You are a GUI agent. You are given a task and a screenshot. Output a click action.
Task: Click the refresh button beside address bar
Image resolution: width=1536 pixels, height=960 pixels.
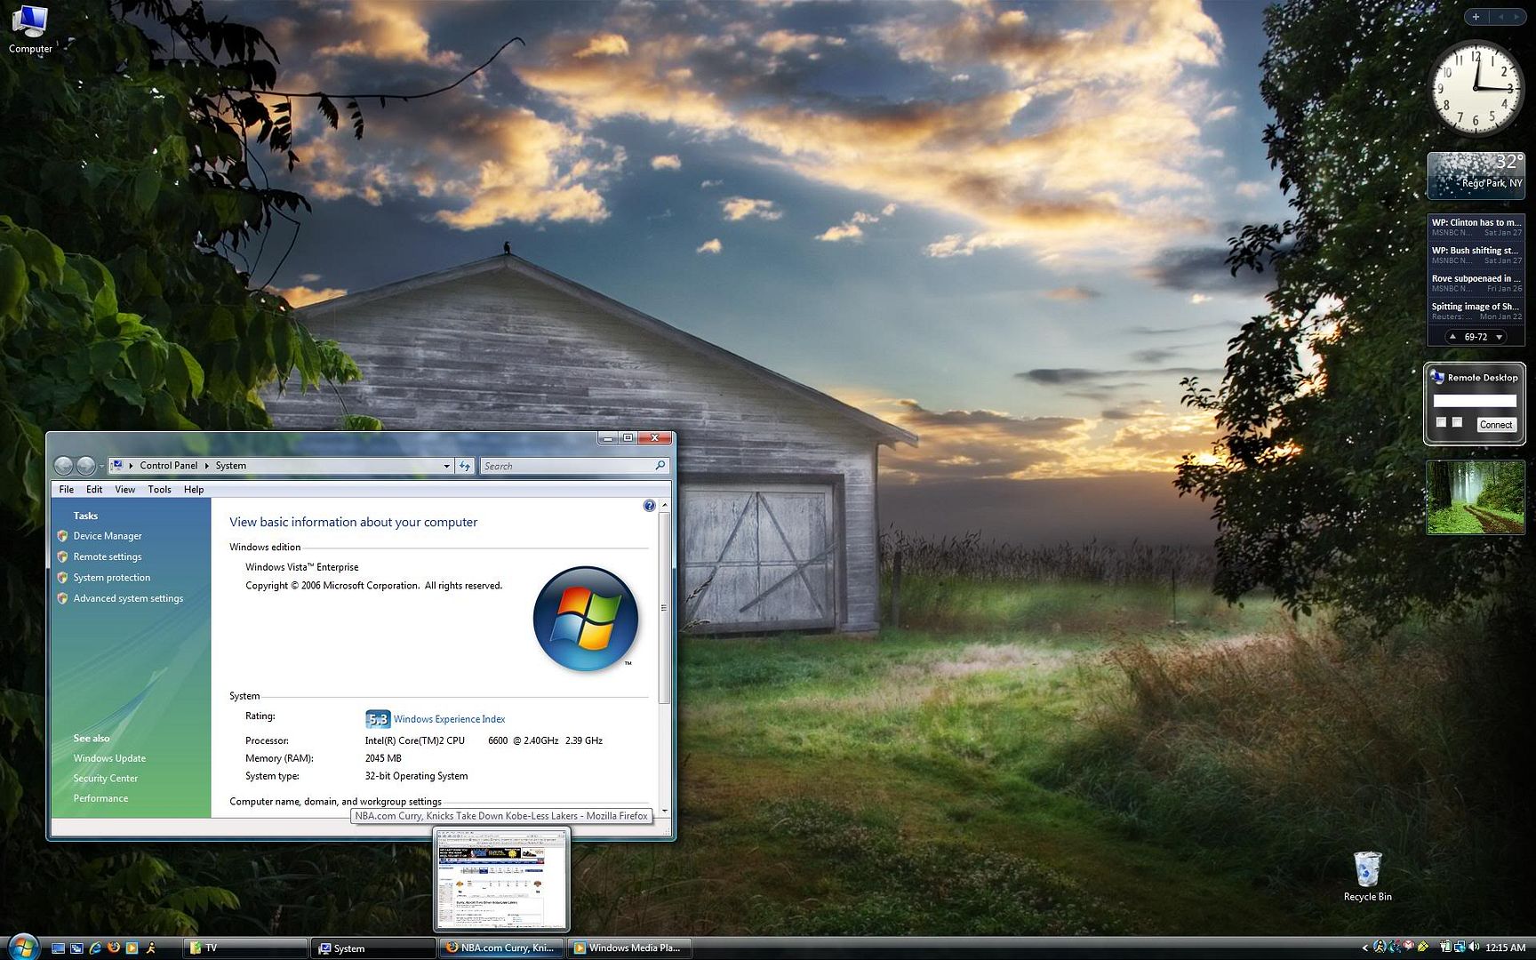coord(465,466)
